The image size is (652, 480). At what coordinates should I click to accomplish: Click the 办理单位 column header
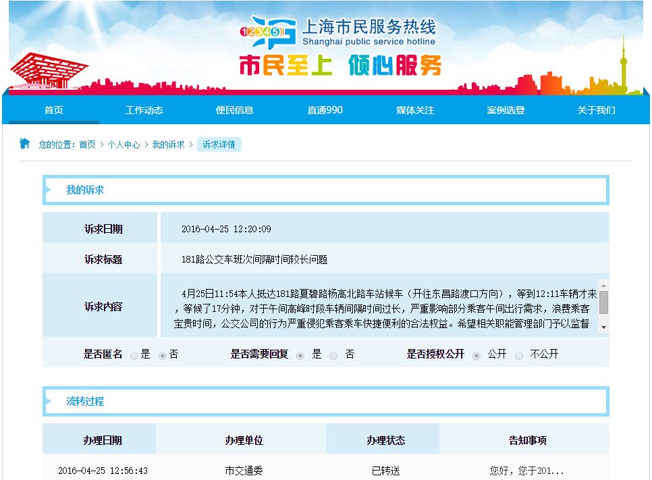pos(244,440)
